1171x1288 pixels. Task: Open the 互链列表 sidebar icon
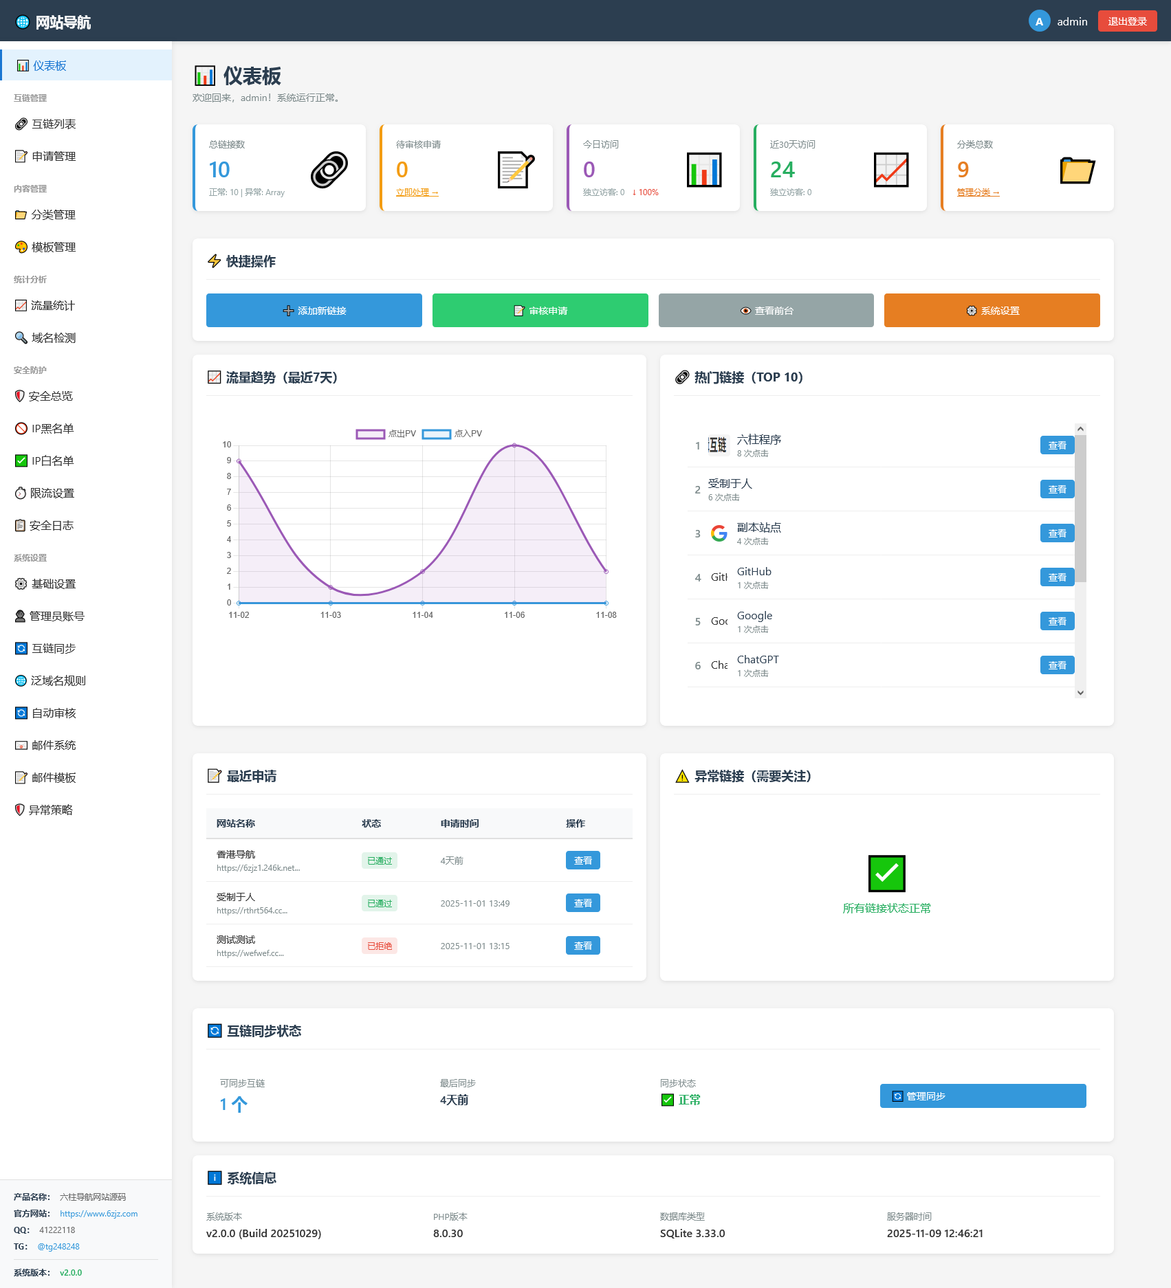click(21, 124)
